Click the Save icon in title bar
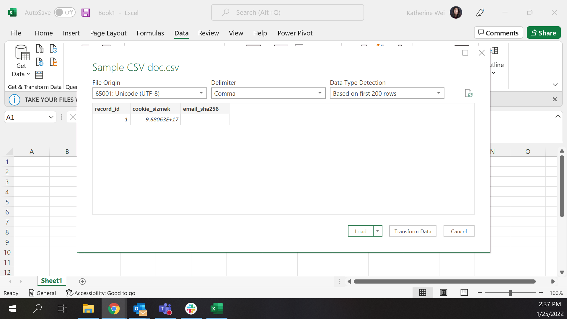Image resolution: width=567 pixels, height=319 pixels. pyautogui.click(x=86, y=13)
